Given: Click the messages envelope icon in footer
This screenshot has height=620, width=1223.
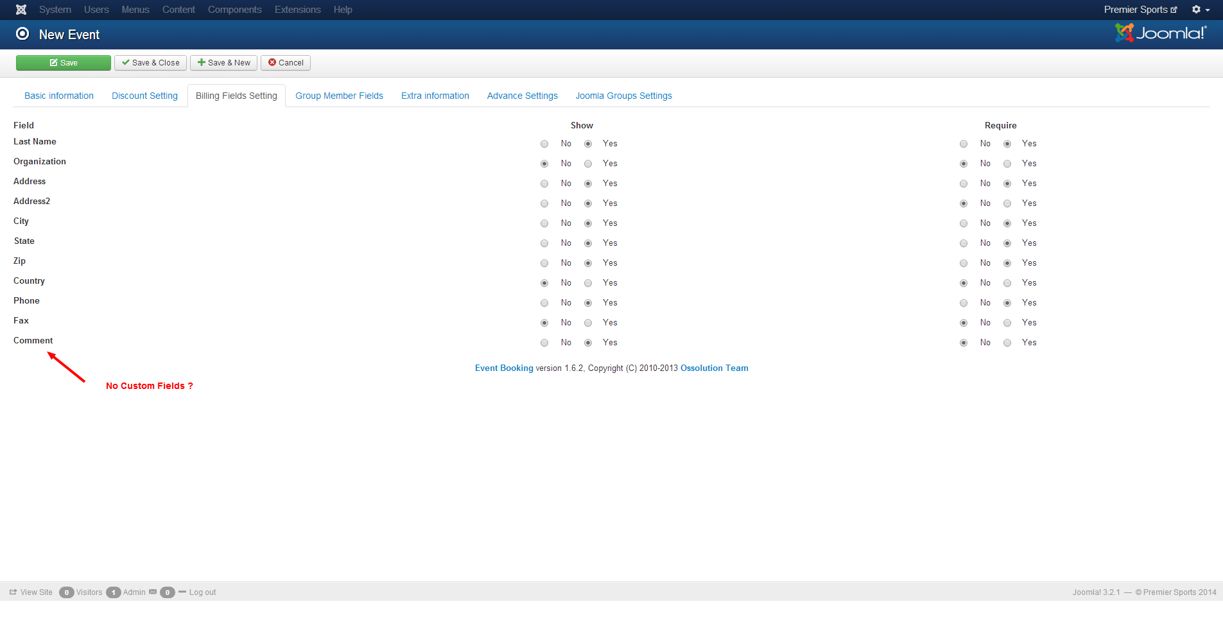Looking at the screenshot, I should pos(153,592).
